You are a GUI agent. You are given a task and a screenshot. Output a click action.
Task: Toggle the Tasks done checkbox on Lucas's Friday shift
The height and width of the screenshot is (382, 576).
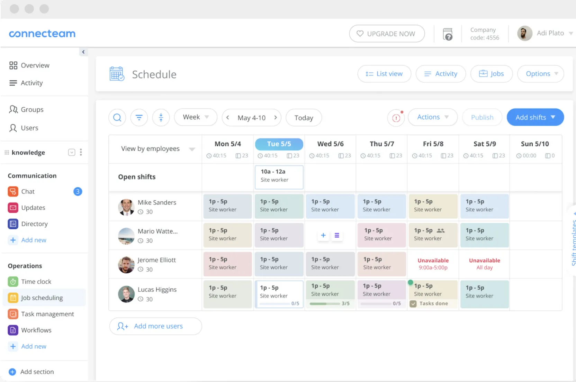[413, 303]
